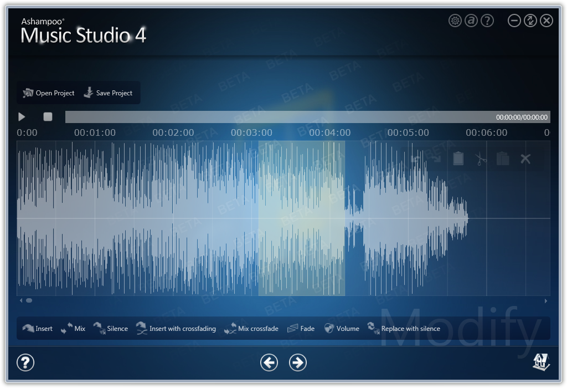This screenshot has width=567, height=388.
Task: Open help using the bottom-left question mark
Action: pyautogui.click(x=25, y=363)
